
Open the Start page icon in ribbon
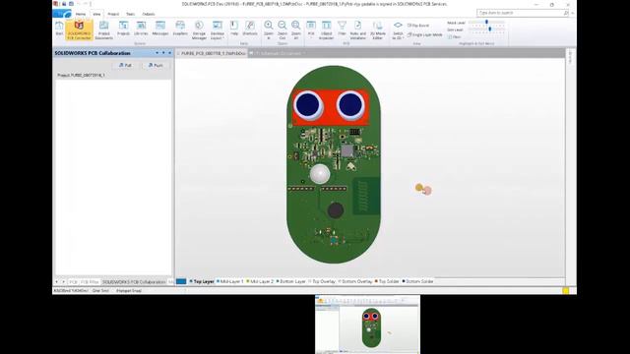[x=59, y=29]
